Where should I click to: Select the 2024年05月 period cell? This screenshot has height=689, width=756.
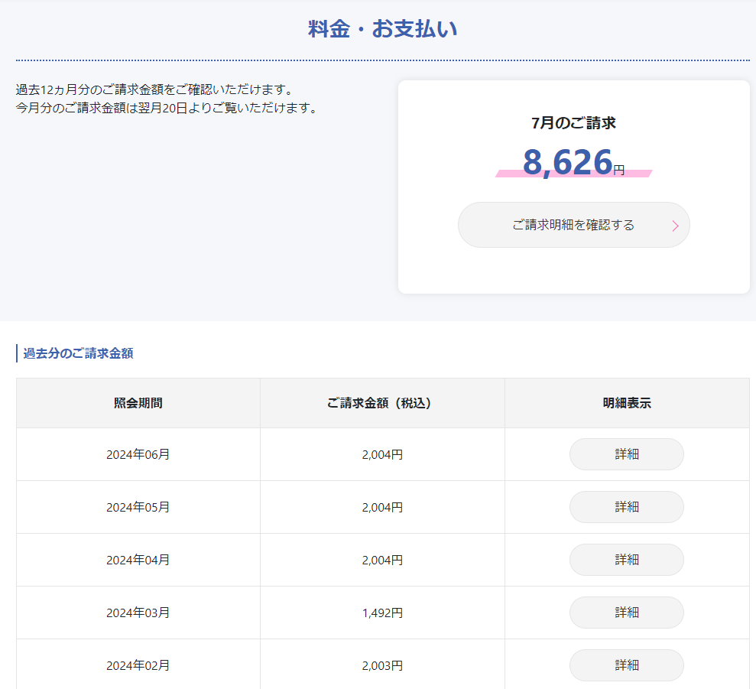tap(138, 507)
